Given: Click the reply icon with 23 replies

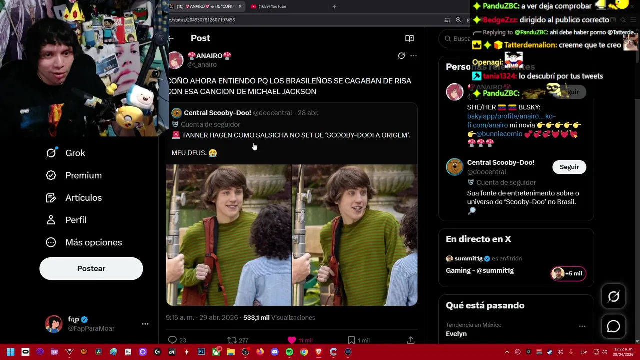Looking at the screenshot, I should pyautogui.click(x=173, y=340).
